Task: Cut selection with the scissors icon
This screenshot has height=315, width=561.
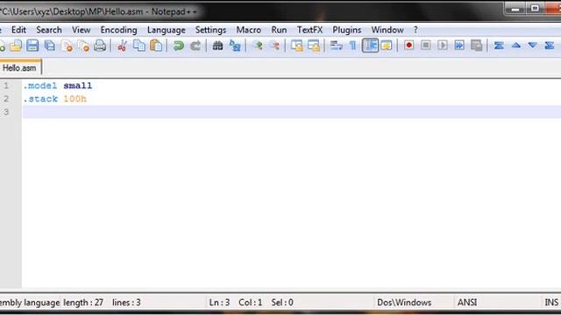Action: tap(122, 45)
